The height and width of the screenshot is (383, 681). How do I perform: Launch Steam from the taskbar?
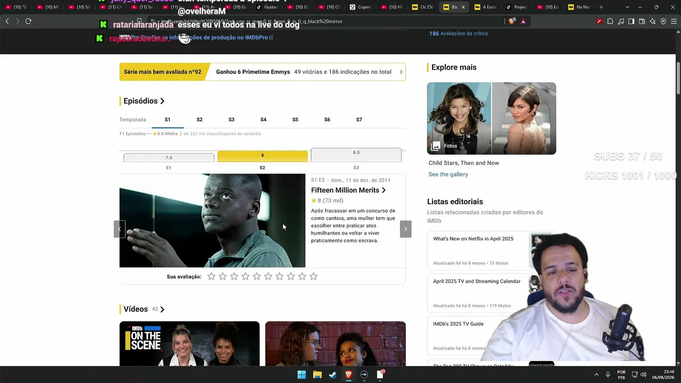pyautogui.click(x=333, y=374)
